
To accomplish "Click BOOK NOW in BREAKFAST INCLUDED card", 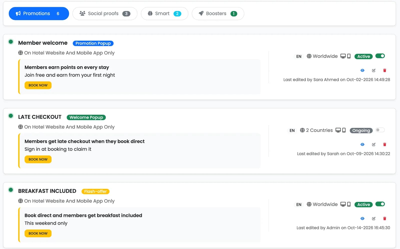I will tap(38, 233).
